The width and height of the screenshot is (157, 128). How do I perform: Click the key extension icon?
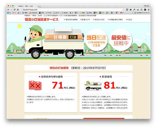(134, 9)
